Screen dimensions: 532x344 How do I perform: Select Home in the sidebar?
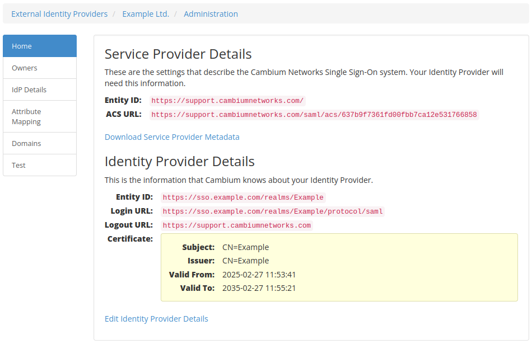(40, 46)
